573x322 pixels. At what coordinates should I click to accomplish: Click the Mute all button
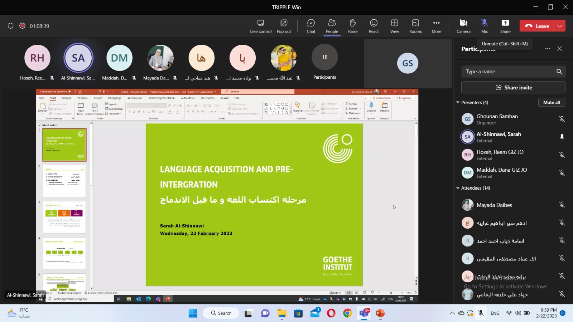click(x=551, y=102)
